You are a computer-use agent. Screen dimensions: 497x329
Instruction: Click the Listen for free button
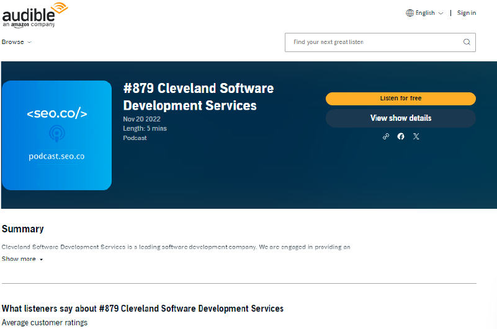pos(401,99)
